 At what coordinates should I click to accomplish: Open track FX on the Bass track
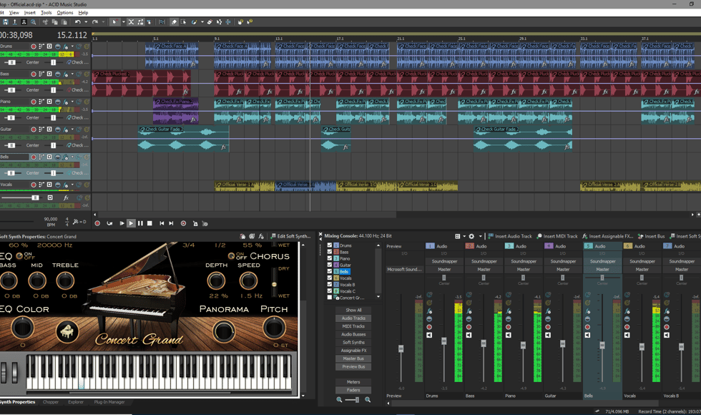tap(66, 74)
